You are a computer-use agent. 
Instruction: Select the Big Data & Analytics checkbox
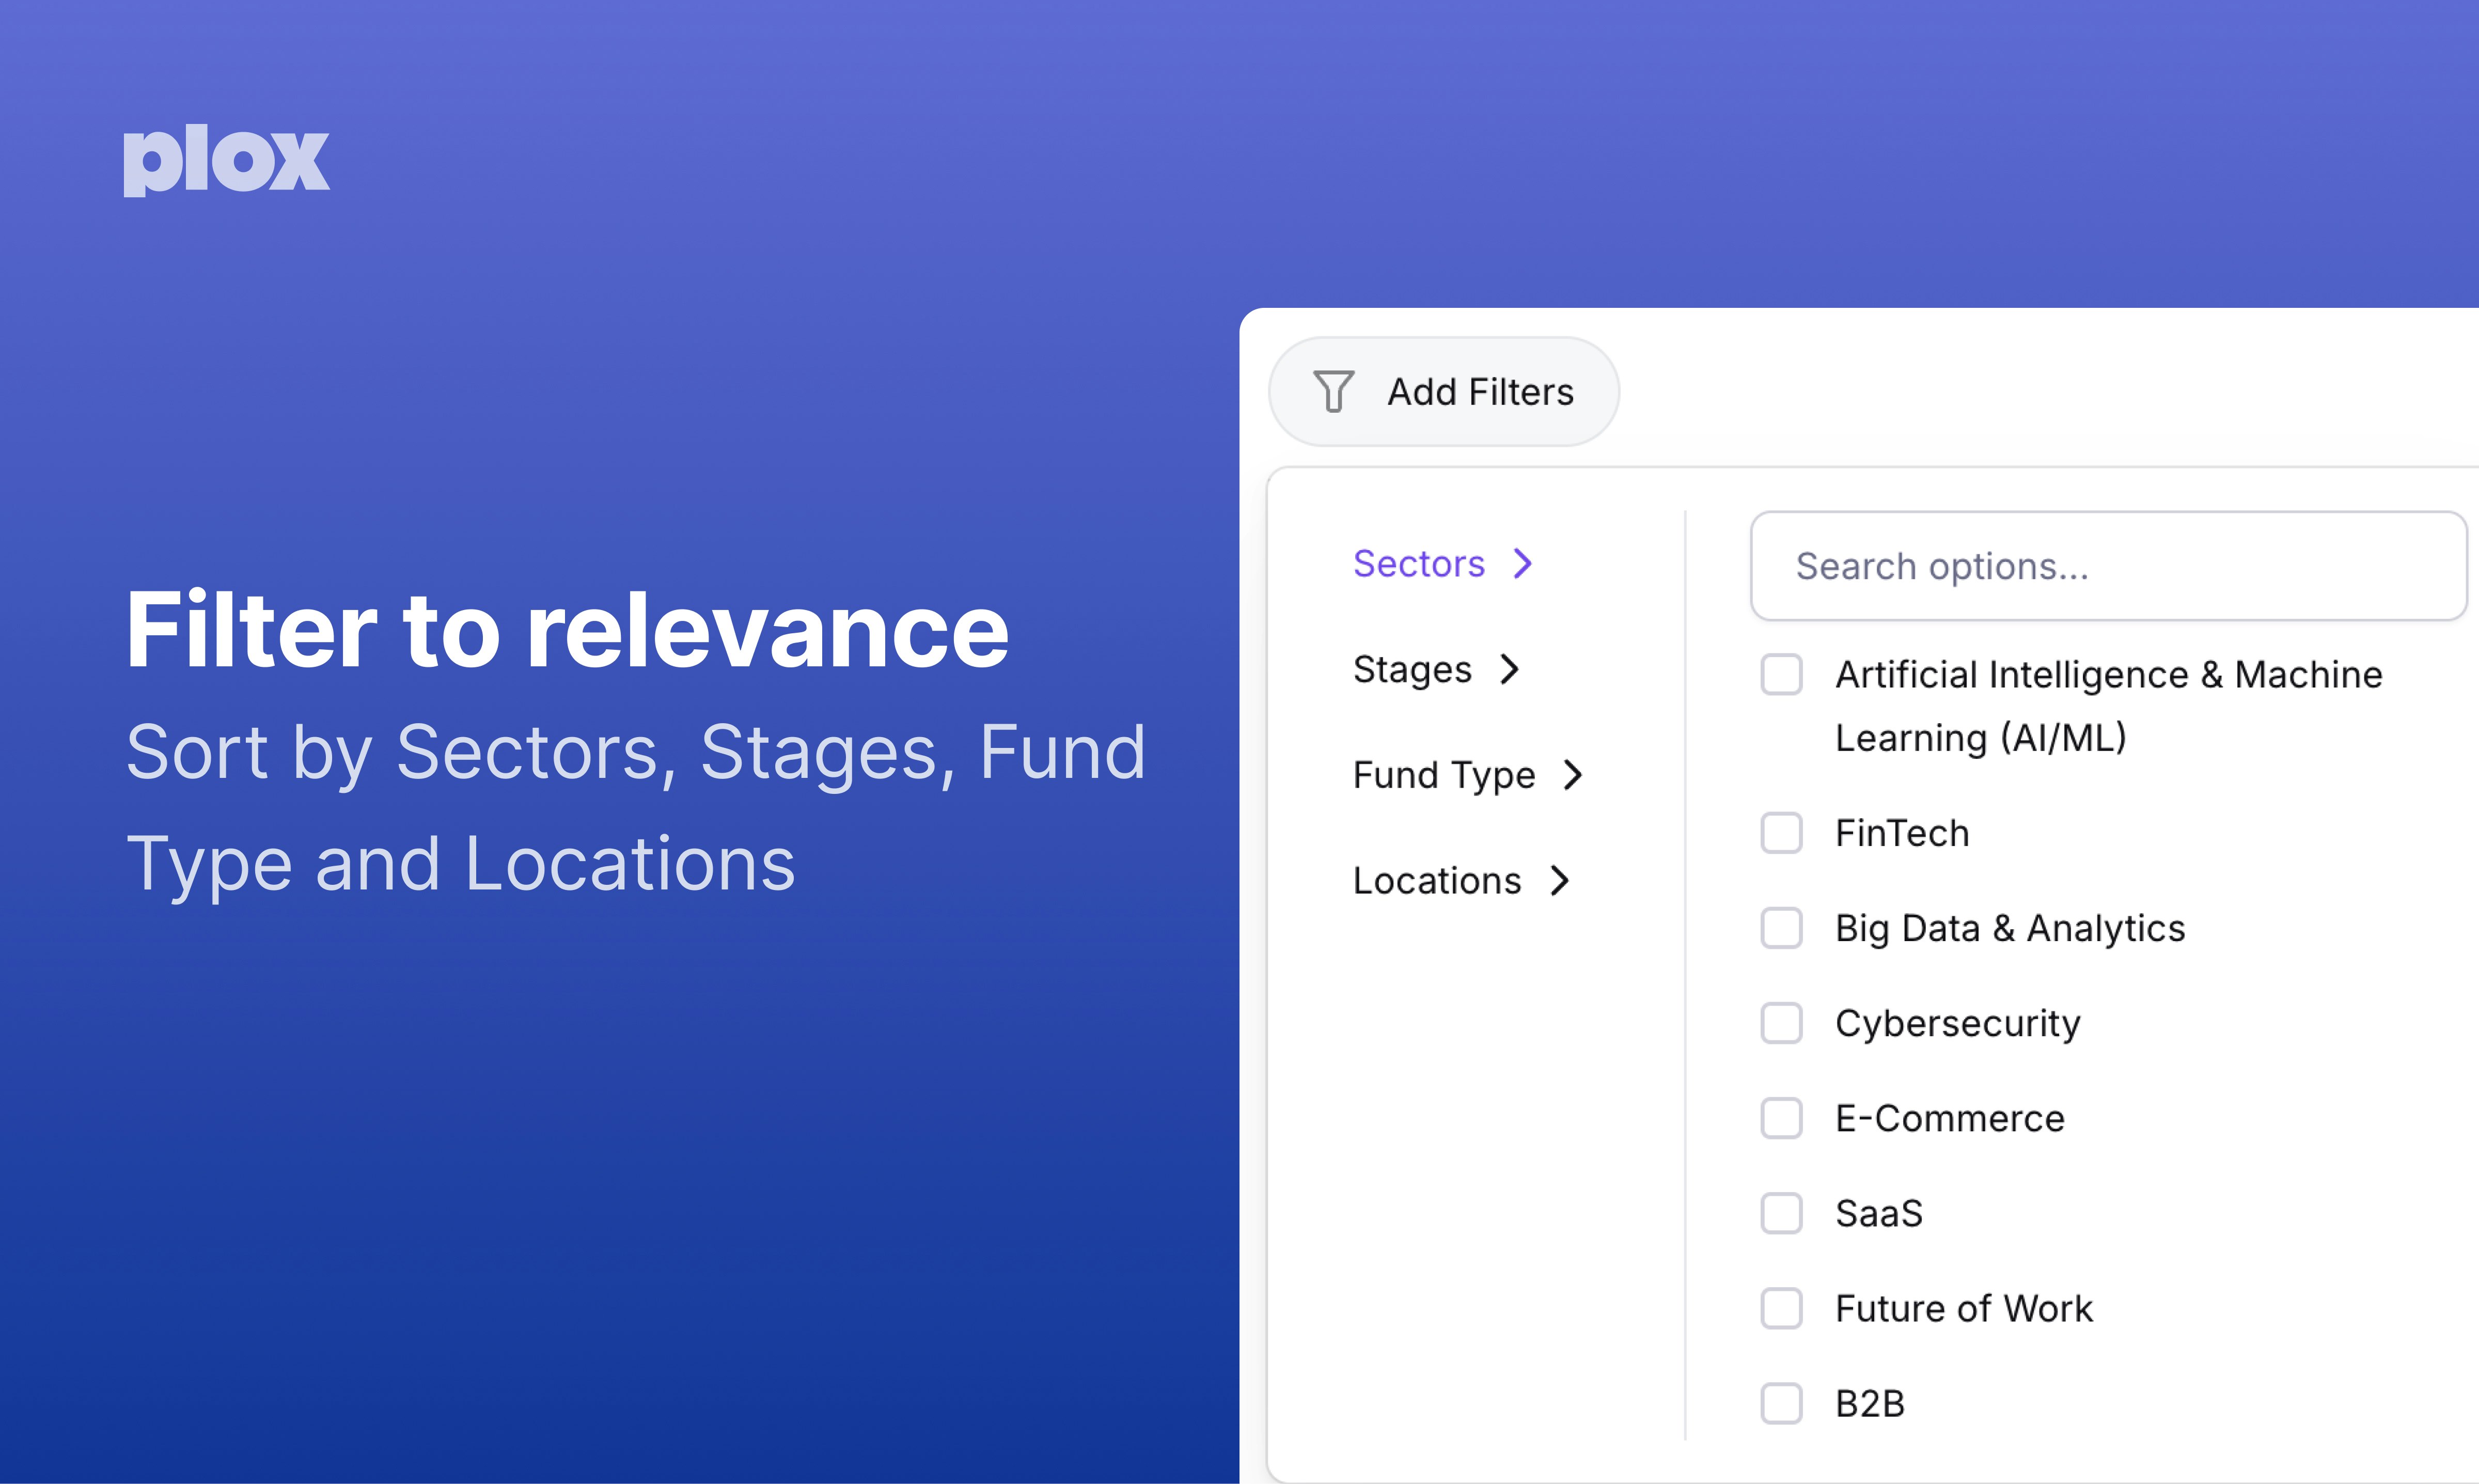click(x=1781, y=928)
